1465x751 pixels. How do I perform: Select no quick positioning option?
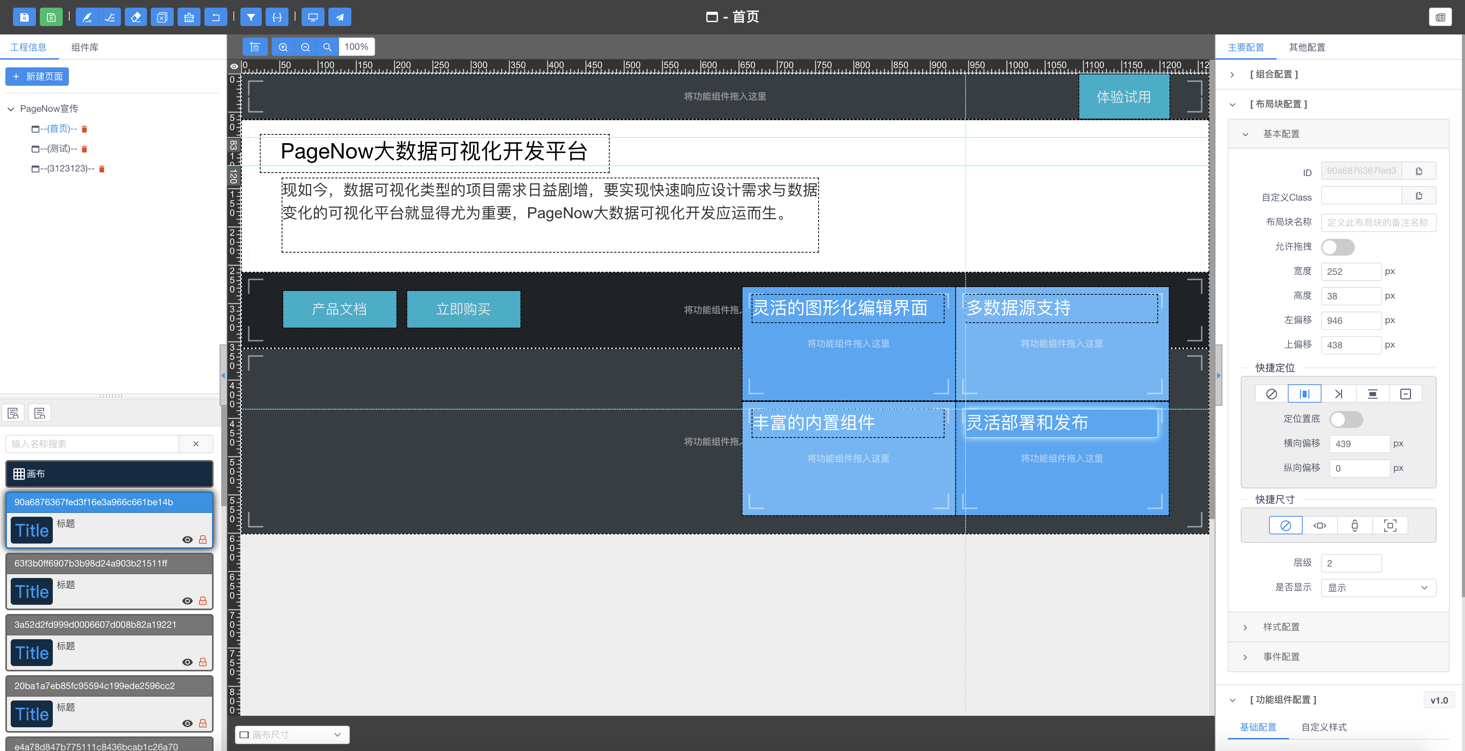coord(1272,394)
